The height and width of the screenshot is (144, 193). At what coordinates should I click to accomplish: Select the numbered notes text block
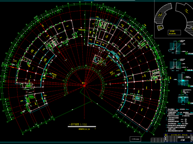(x=179, y=120)
